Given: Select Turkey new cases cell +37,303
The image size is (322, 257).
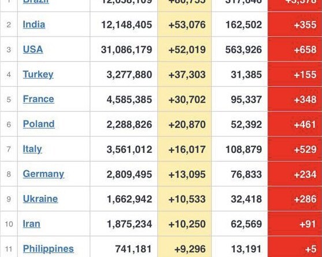Looking at the screenshot, I should (184, 74).
